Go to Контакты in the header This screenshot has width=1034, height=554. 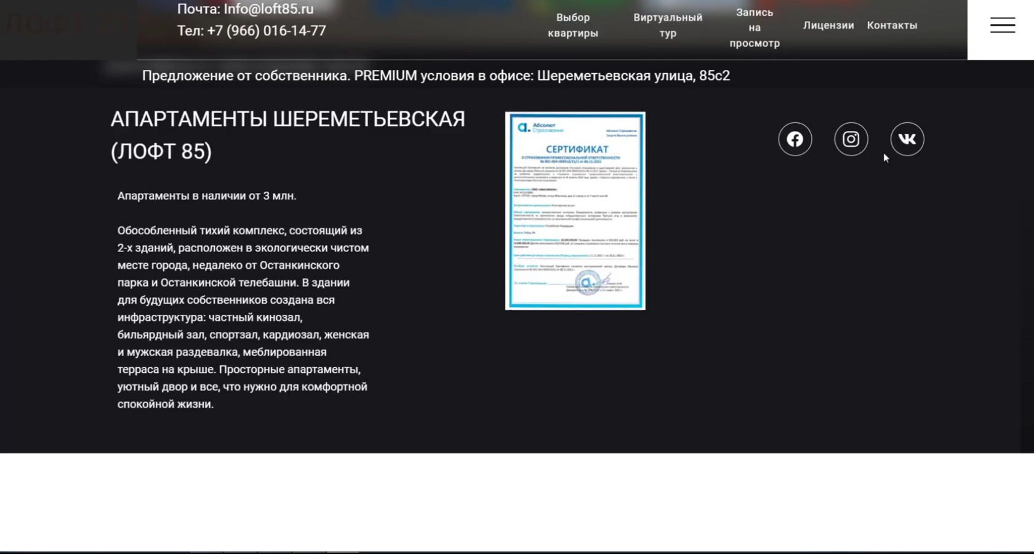(892, 25)
